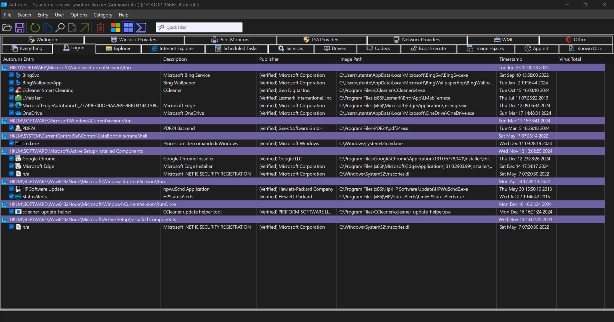The image size is (614, 322).
Task: Click the blue Sigma toolbar icon
Action: (x=141, y=27)
